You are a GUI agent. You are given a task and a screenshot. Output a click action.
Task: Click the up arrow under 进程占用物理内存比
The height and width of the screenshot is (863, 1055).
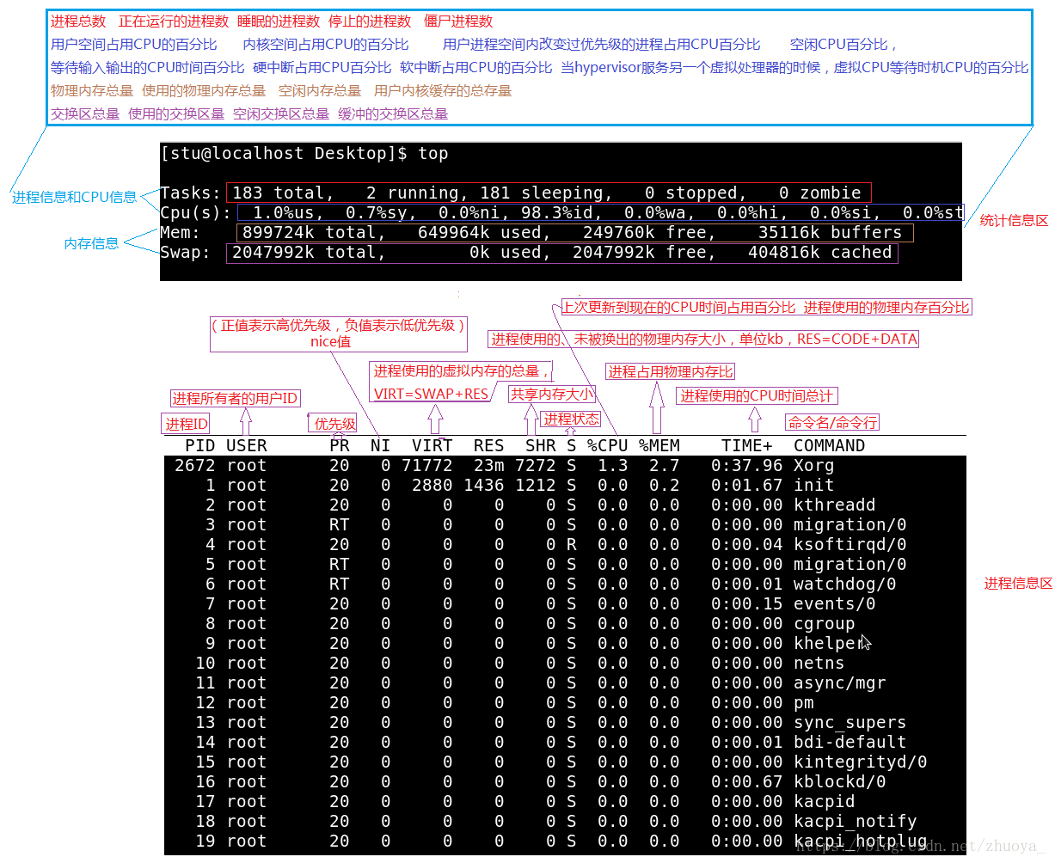coord(657,407)
